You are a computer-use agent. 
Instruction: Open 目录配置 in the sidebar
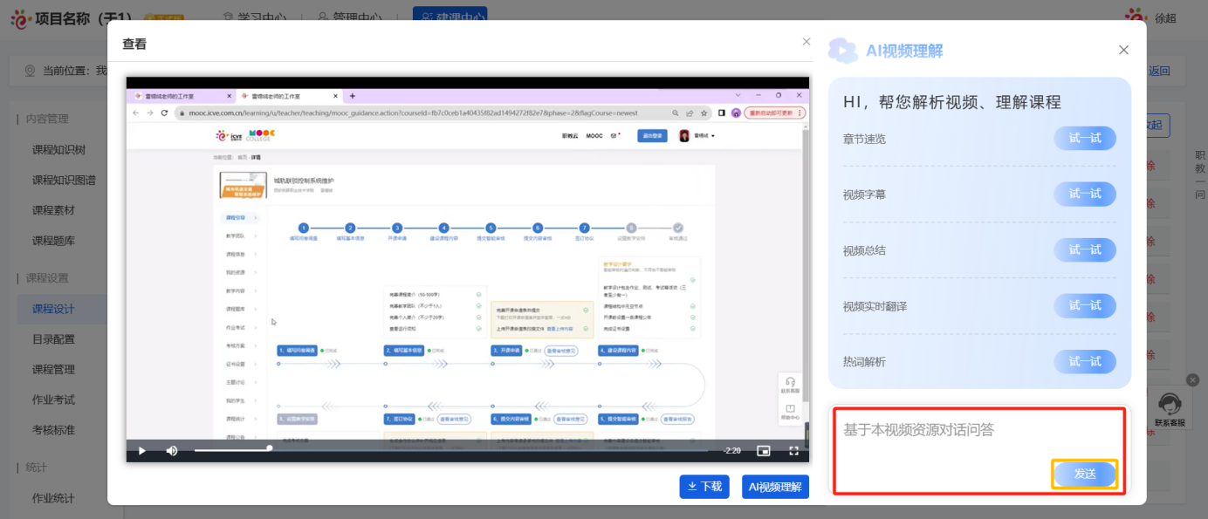53,339
